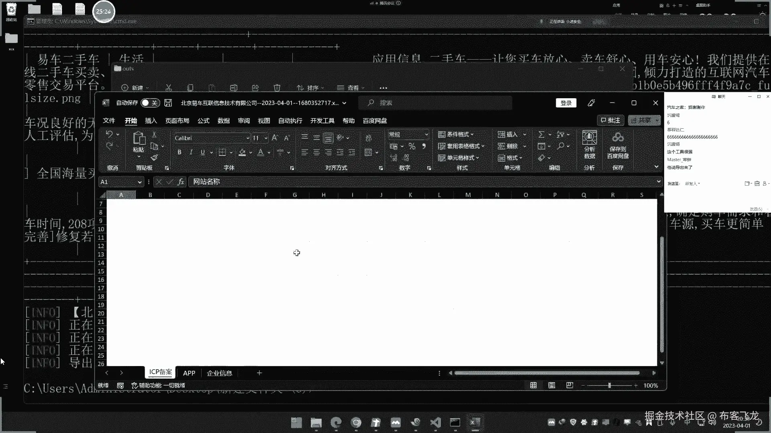Image resolution: width=771 pixels, height=433 pixels.
Task: Click the insert function fx icon
Action: coord(181,182)
